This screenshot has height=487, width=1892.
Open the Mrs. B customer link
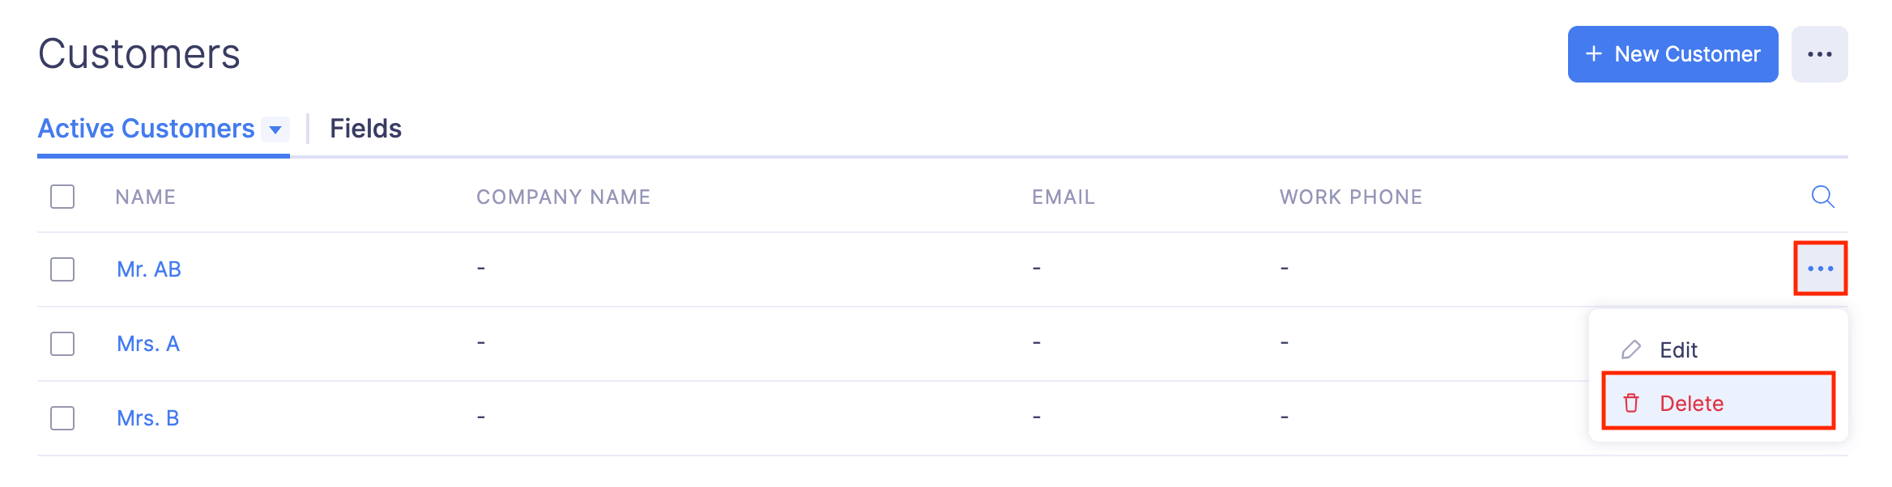pos(148,418)
